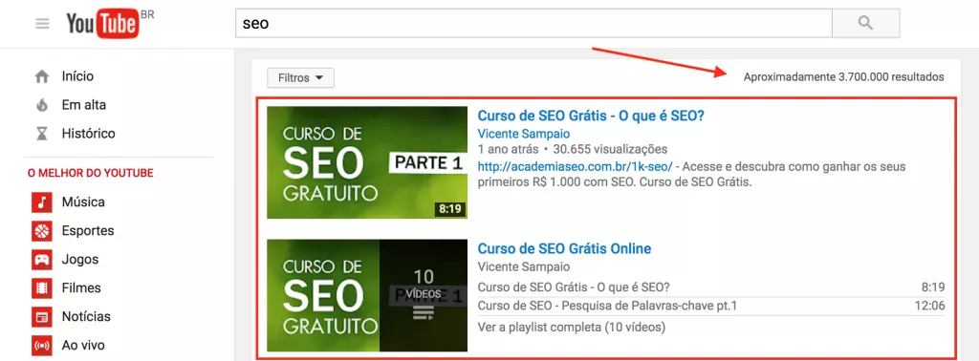Click the Em alta flame icon
This screenshot has width=979, height=361.
42,105
